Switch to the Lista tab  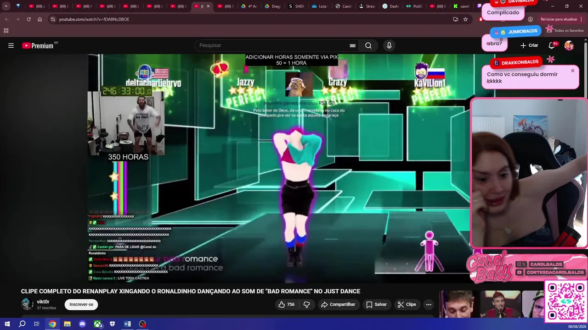[320, 6]
